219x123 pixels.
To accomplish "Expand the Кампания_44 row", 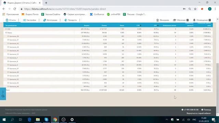I will [x=8, y=47].
